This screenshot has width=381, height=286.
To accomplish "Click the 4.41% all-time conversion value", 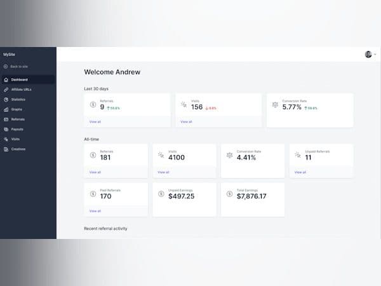I will pos(246,158).
